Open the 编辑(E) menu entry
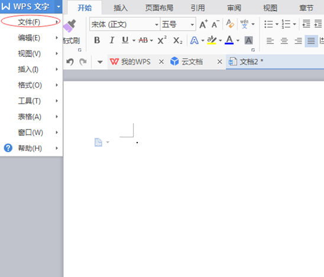The width and height of the screenshot is (324, 277). (x=31, y=38)
